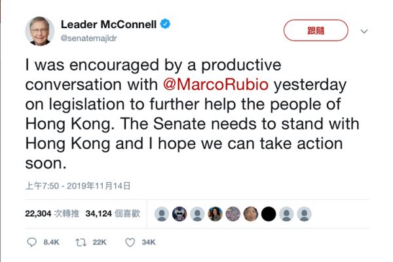Viewport: 393px width, 262px height.
Task: Expand the tweet options chevron menu
Action: click(x=364, y=31)
